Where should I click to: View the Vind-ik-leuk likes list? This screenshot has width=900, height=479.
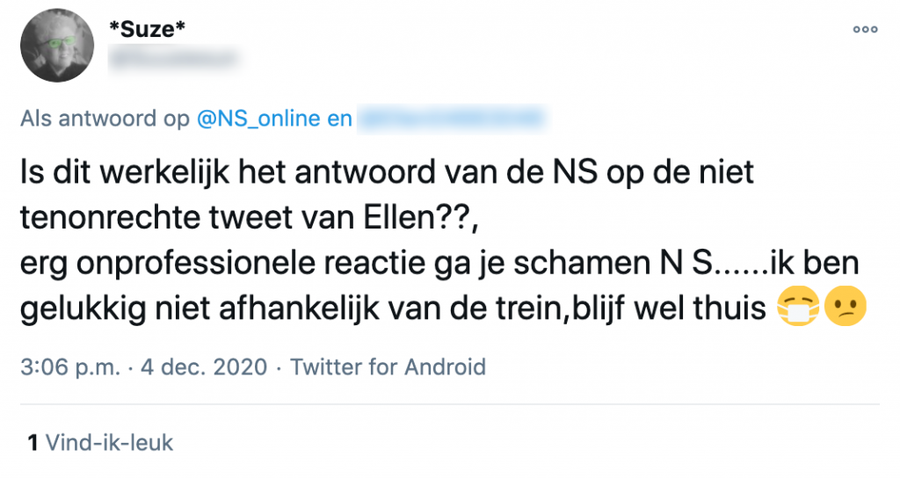[109, 442]
